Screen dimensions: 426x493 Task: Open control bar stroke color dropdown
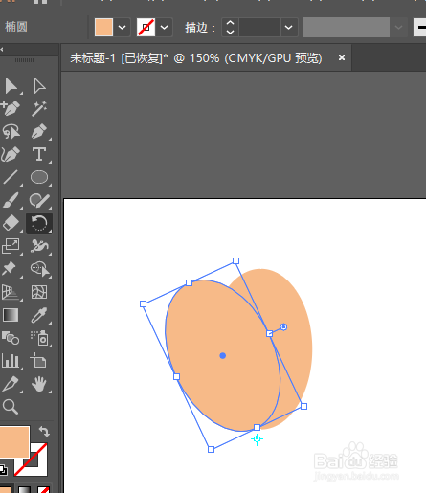164,28
